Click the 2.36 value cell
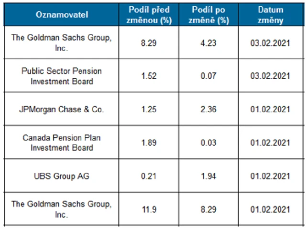Image resolution: width=306 pixels, height=228 pixels. pos(209,109)
